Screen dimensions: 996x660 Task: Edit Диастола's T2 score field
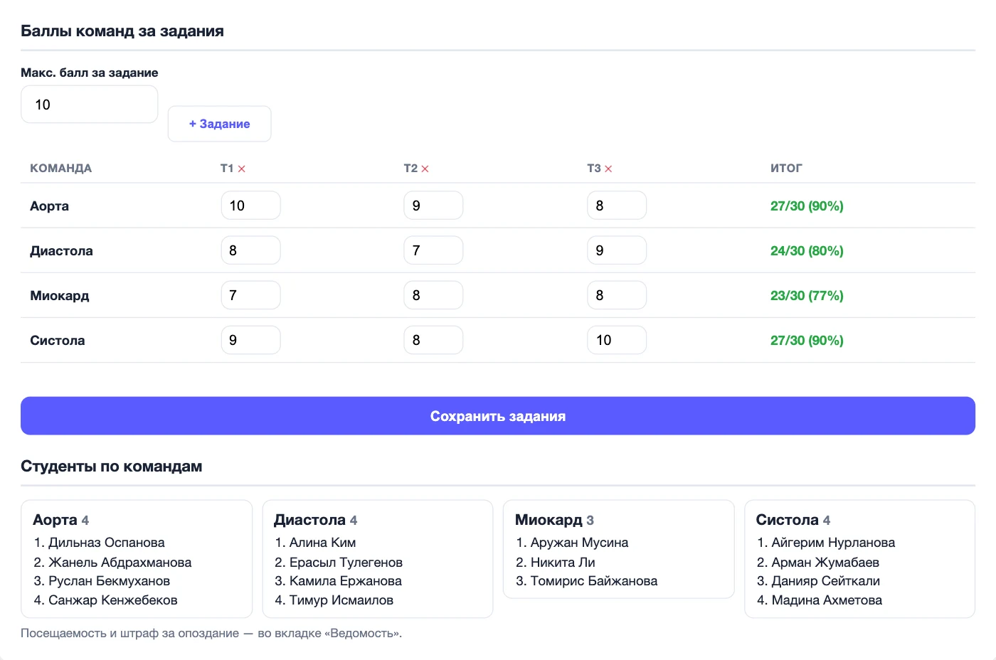click(x=433, y=250)
